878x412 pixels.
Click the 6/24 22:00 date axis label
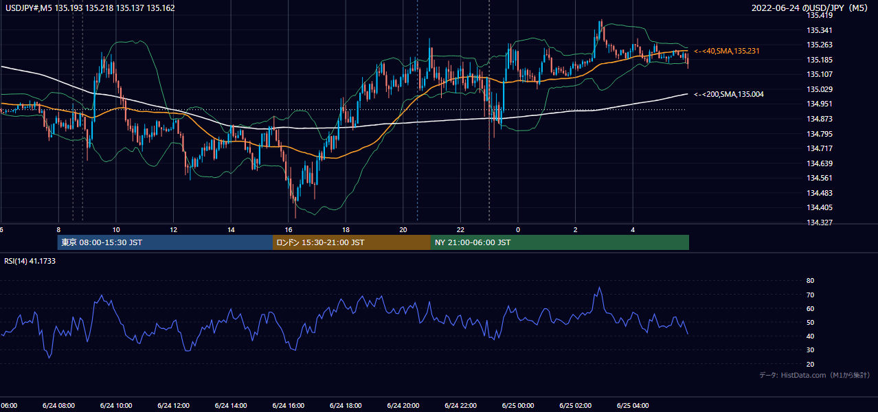click(x=460, y=406)
